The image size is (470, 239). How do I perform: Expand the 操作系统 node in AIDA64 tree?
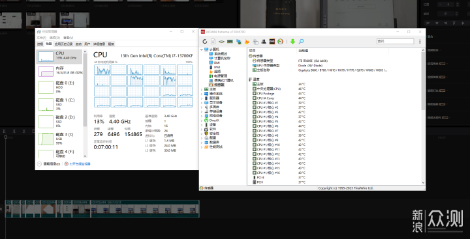(202, 94)
